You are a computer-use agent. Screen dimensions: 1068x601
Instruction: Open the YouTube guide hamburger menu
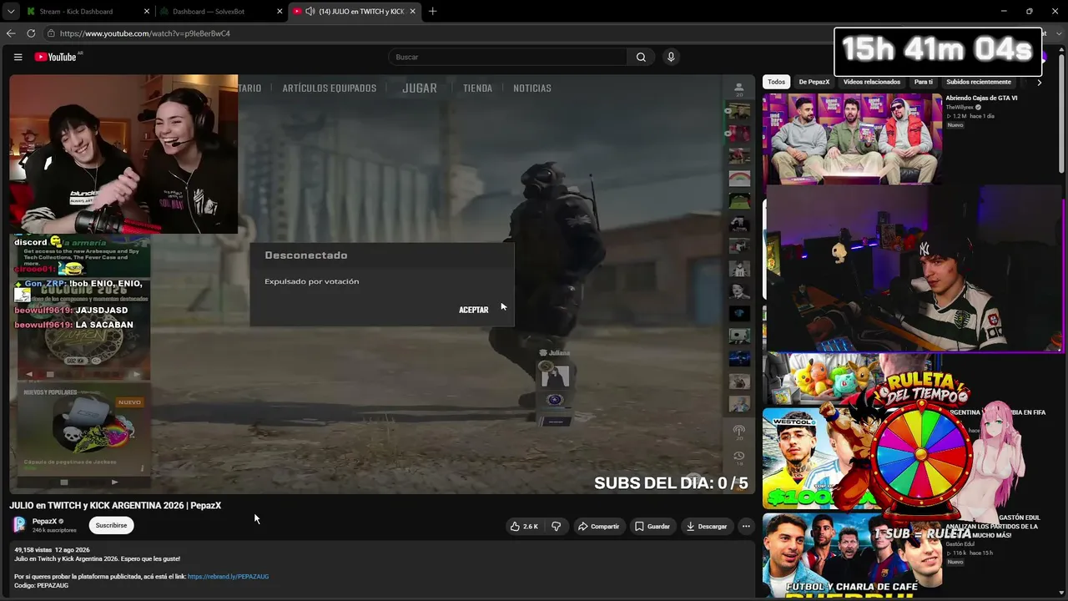click(x=18, y=57)
